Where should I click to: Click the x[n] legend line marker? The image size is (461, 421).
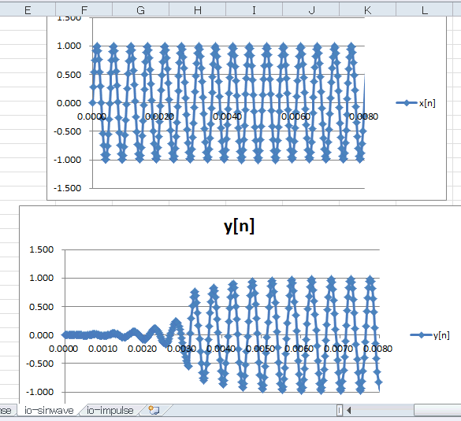pos(407,103)
